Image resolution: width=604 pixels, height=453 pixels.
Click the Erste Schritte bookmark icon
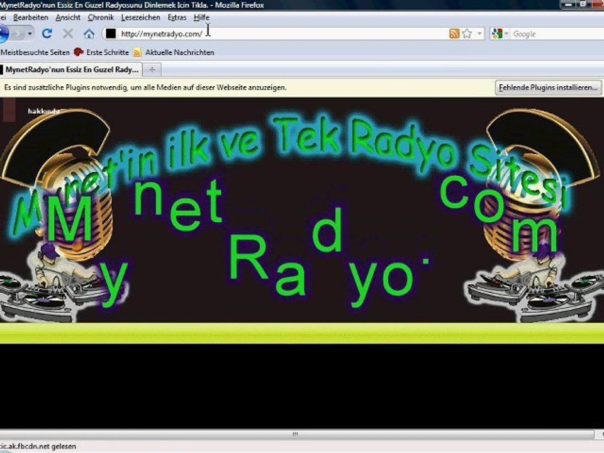pyautogui.click(x=79, y=52)
